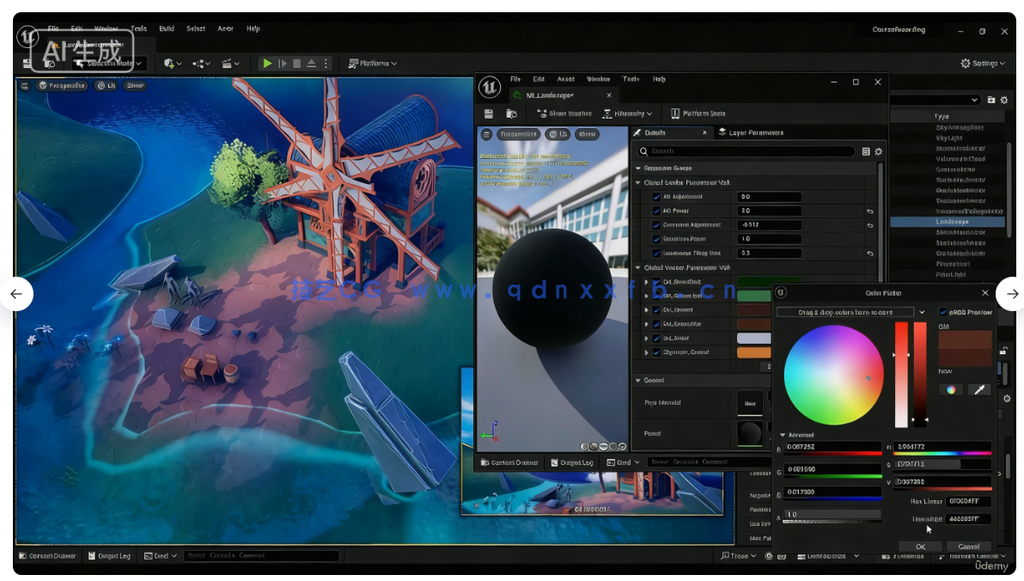Collapse the Global Scalar Parameter Values section
This screenshot has width=1024, height=581.
coord(639,182)
